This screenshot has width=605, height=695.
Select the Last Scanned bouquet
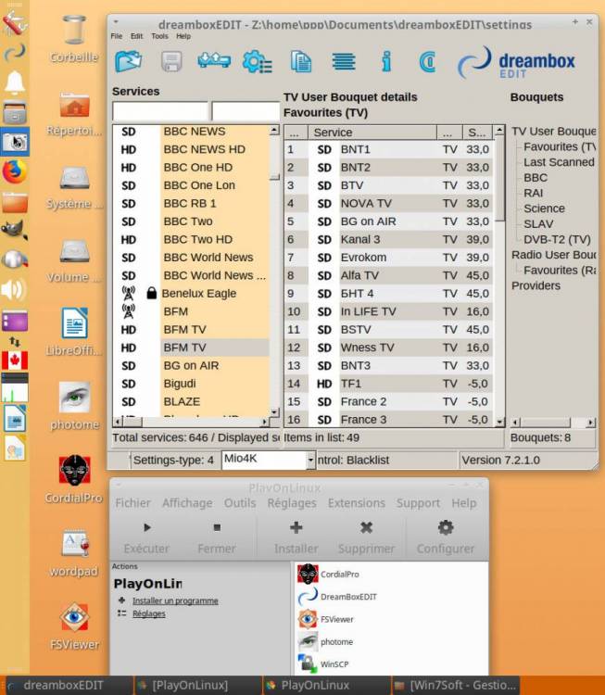point(559,162)
